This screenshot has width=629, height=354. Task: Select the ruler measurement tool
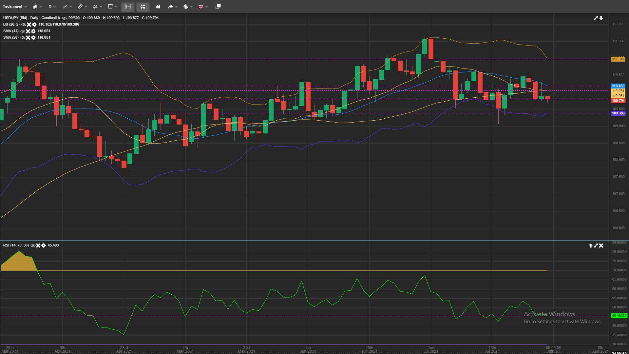pos(80,7)
